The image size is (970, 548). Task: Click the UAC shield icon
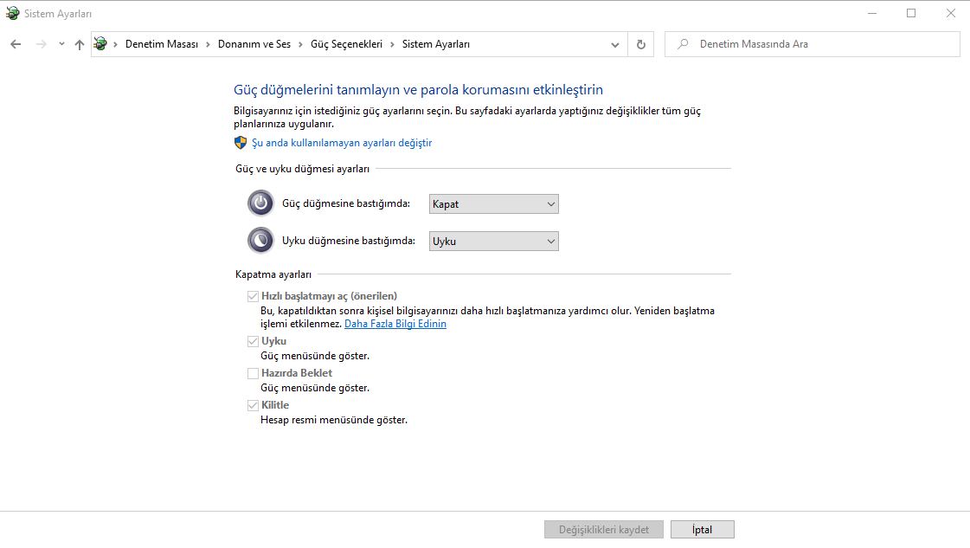click(x=241, y=143)
